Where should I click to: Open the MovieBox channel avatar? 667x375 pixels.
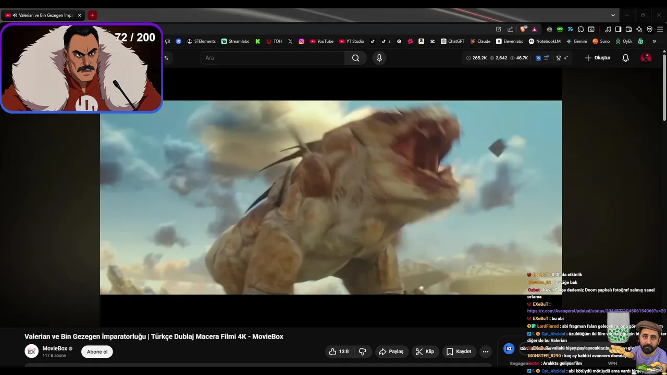(31, 352)
